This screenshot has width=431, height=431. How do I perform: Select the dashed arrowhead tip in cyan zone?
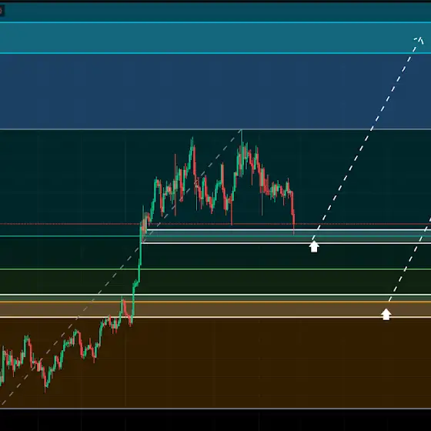[419, 40]
